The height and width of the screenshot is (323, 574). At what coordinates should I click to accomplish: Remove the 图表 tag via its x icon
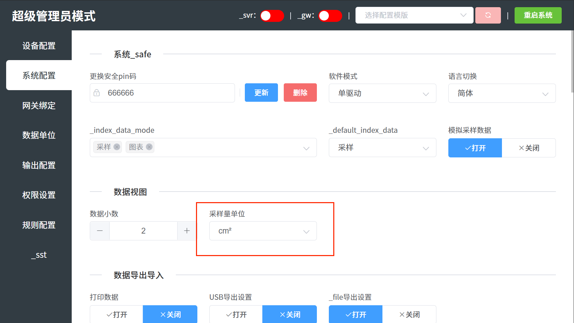(x=149, y=147)
